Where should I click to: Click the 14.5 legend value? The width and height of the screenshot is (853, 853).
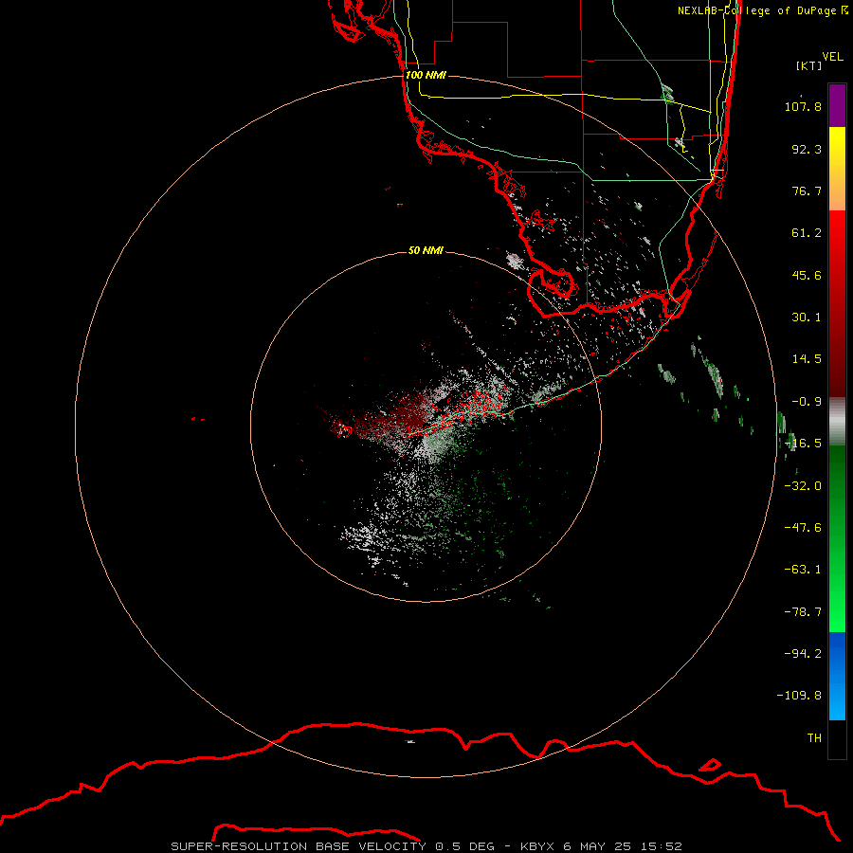(807, 359)
